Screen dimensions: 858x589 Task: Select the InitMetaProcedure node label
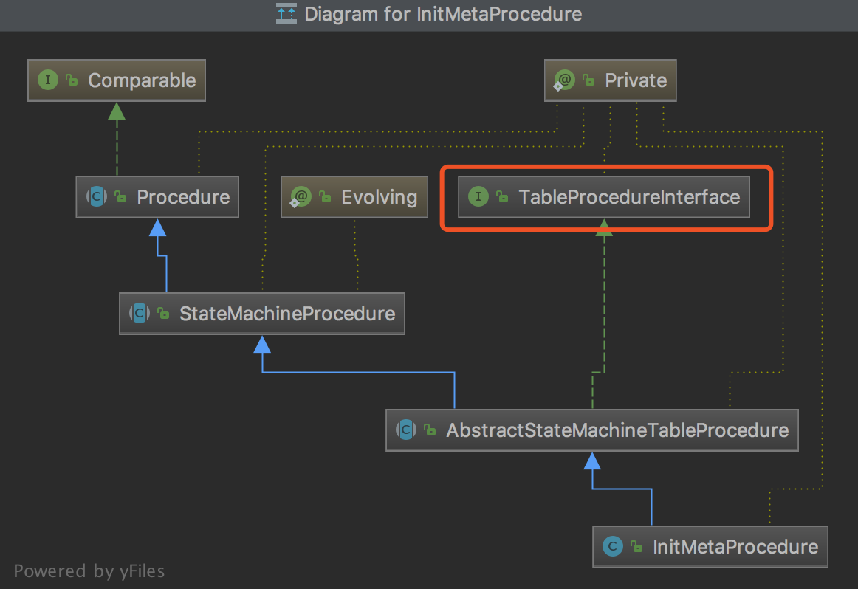click(735, 547)
